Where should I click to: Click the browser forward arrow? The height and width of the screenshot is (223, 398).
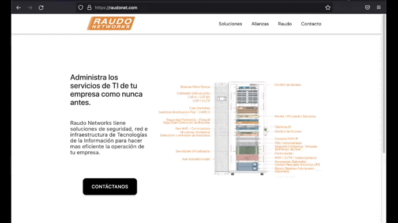[x=29, y=7]
